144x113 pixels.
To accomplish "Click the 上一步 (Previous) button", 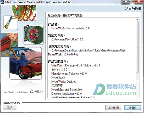I will [x=114, y=108].
